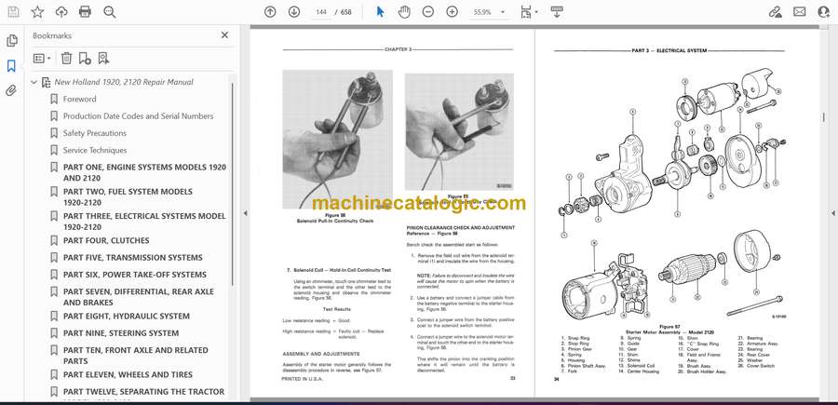Activate the hand pan tool
The height and width of the screenshot is (405, 838).
tap(405, 12)
